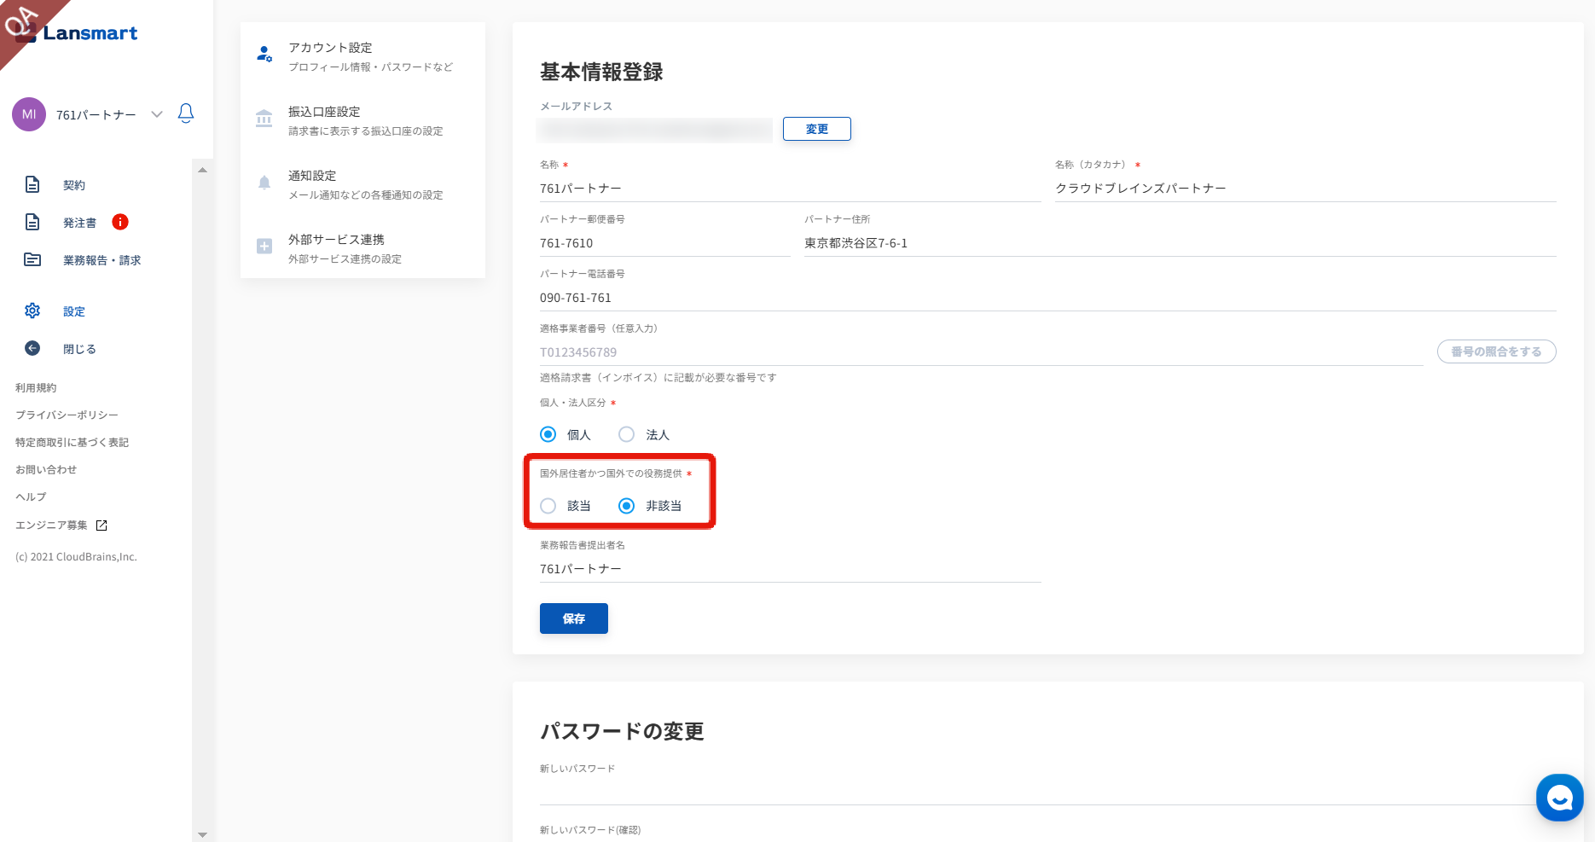Click the 閉じる back arrow icon

coord(32,348)
